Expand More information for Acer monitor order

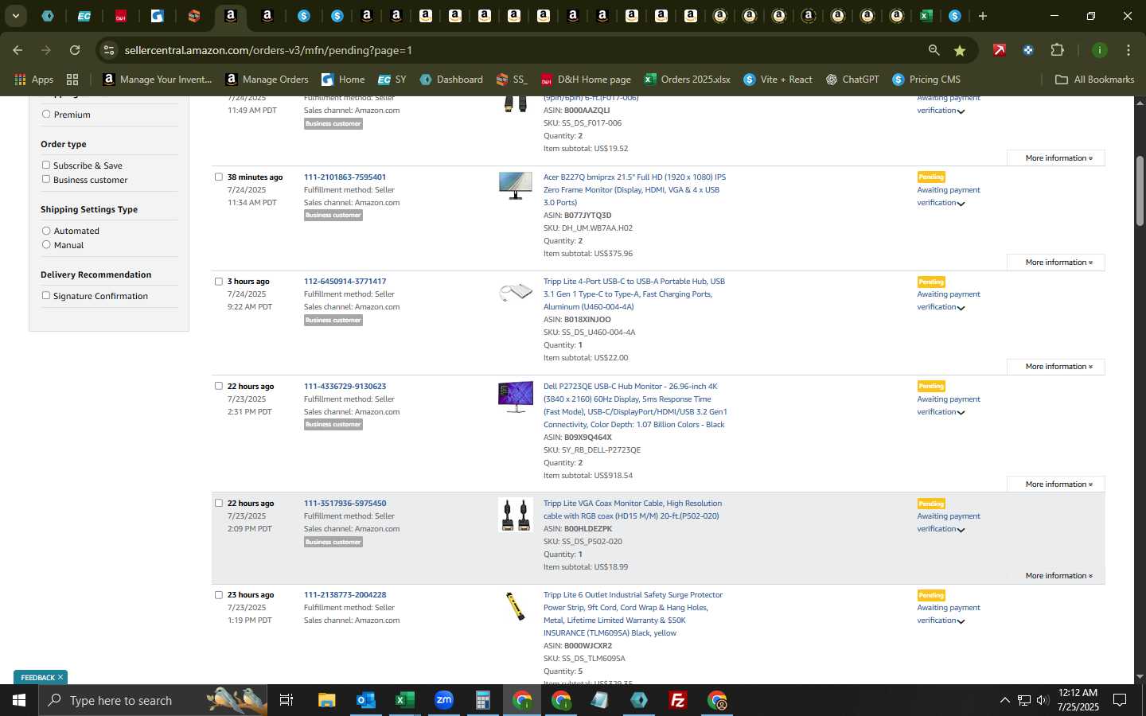pos(1056,262)
